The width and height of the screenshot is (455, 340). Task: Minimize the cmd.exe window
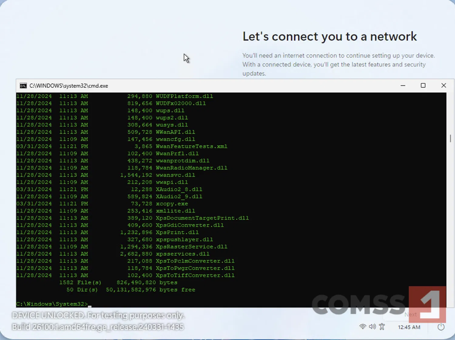[x=403, y=86]
